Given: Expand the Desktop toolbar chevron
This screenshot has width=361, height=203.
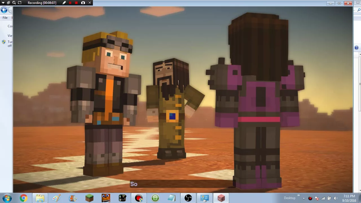Looking at the screenshot, I should coord(298,195).
